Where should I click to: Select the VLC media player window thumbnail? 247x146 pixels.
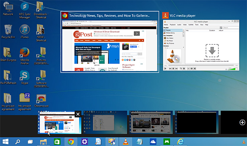[201, 45]
